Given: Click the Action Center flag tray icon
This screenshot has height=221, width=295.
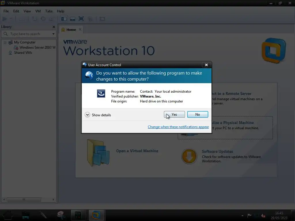Looking at the screenshot, I should [x=249, y=215].
